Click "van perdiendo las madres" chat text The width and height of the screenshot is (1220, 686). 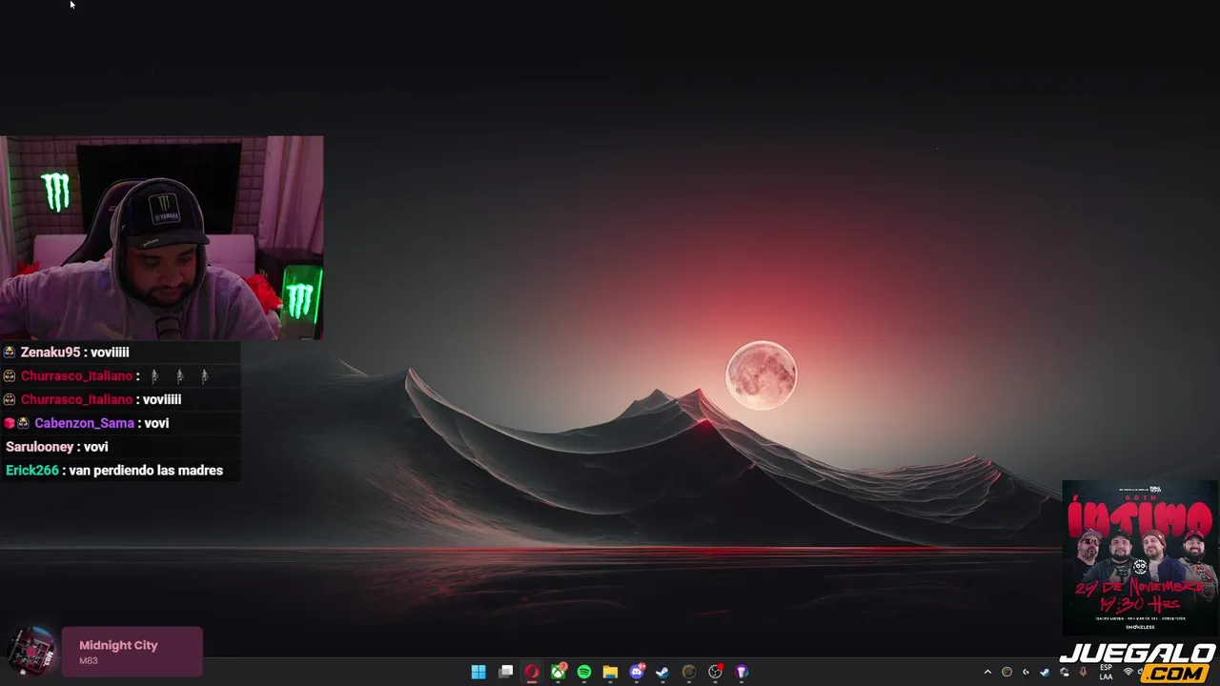pos(145,471)
